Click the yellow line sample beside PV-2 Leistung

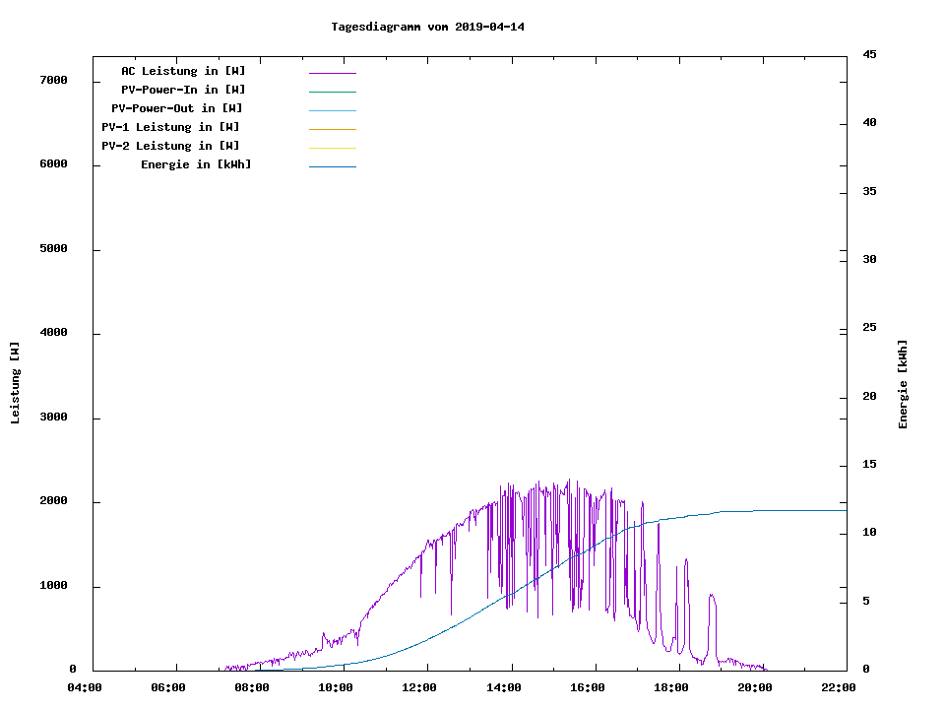332,148
